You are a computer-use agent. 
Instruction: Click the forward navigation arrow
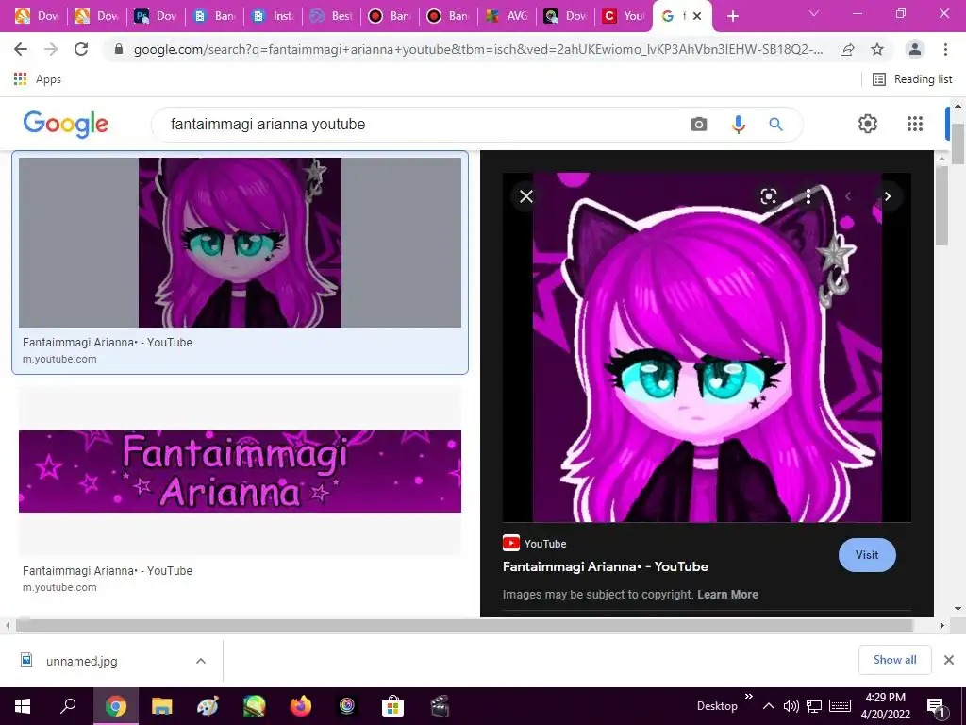point(51,49)
